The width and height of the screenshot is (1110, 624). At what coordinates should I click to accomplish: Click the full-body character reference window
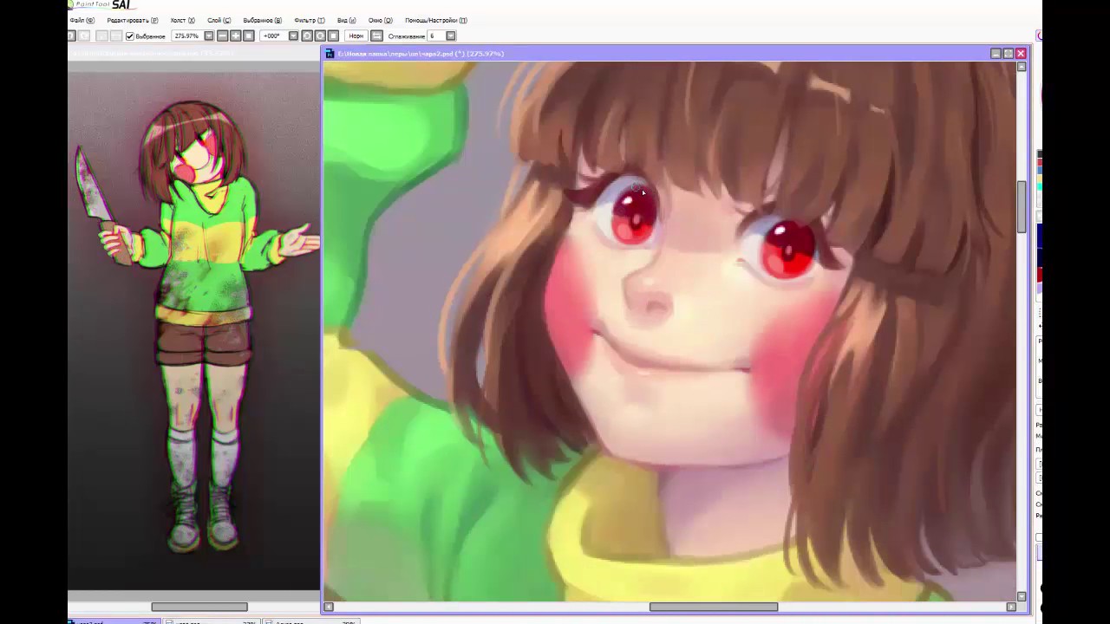tap(193, 329)
